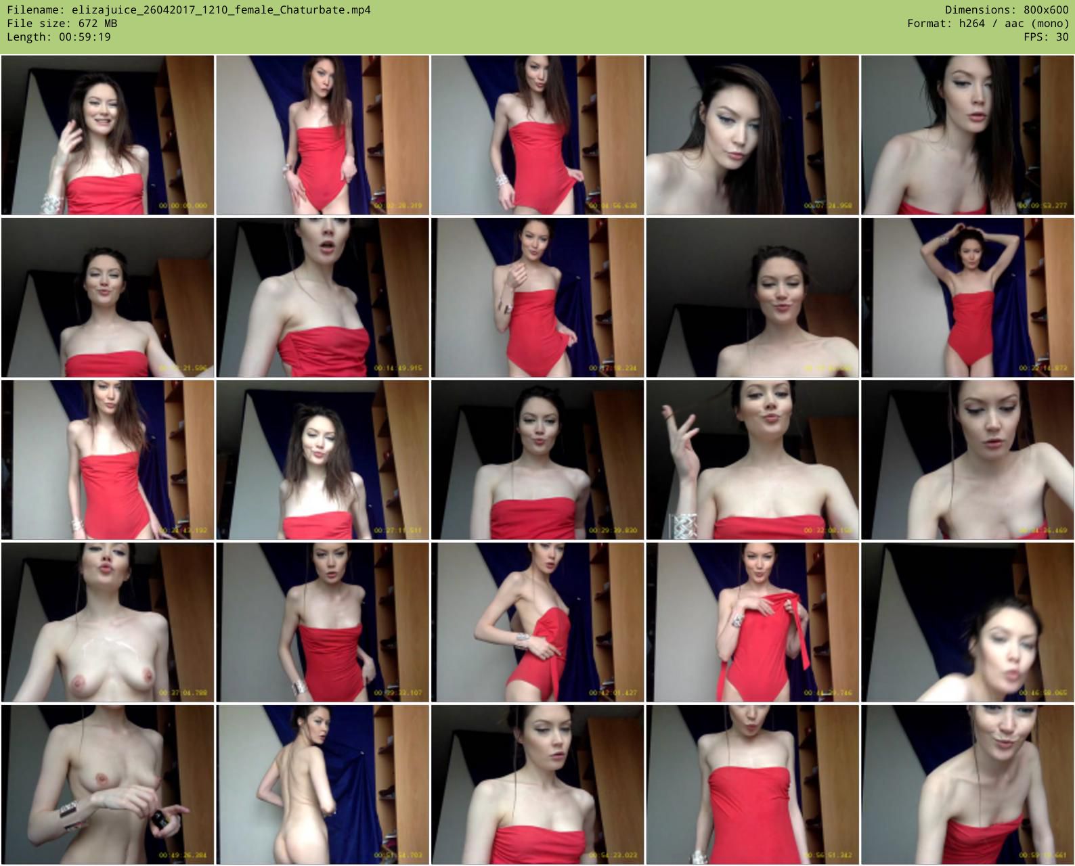Select the raised-hand frame at 00:32:08.150
1075x866 pixels.
tap(752, 460)
